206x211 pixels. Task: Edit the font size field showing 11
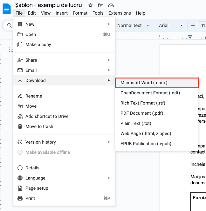[202, 25]
